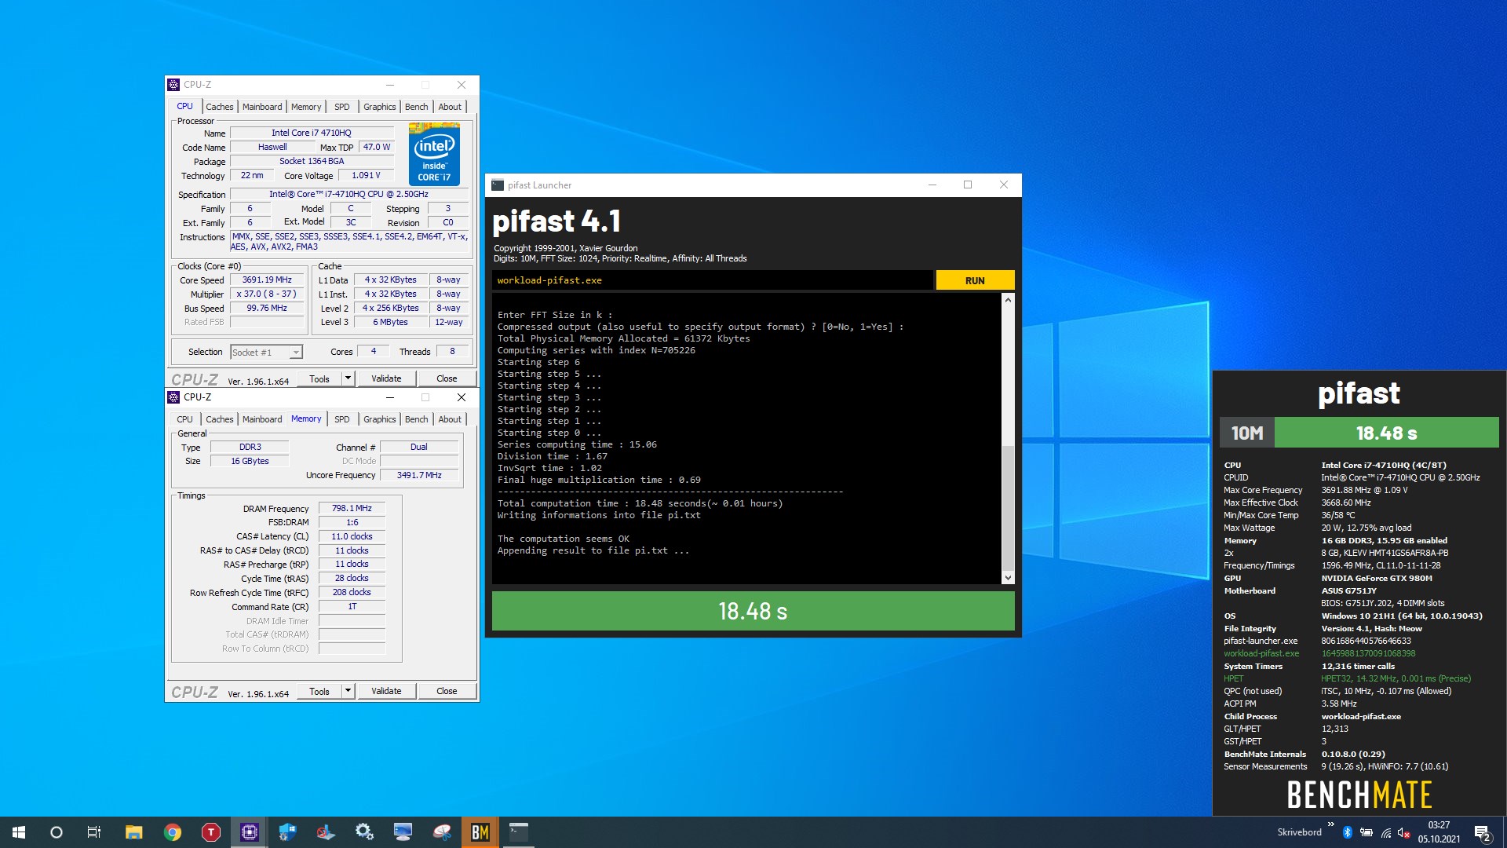The height and width of the screenshot is (848, 1507).
Task: Click Close button in upper CPU-Z window
Action: (447, 379)
